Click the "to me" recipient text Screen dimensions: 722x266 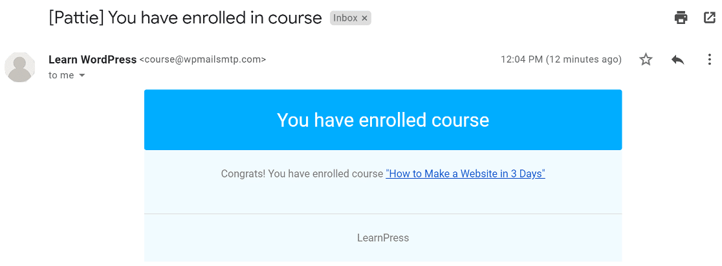(61, 75)
